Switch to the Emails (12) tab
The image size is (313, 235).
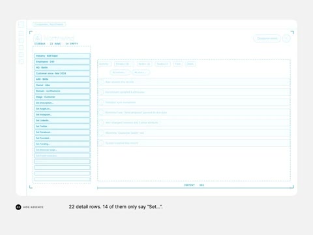(x=124, y=64)
